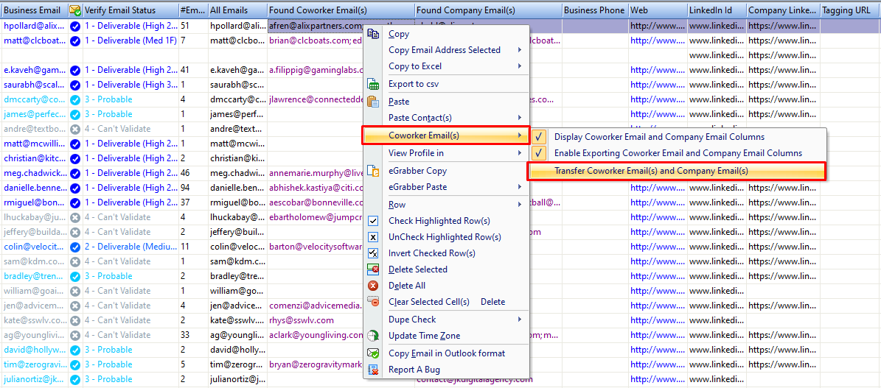Screen dimensions: 881x388
Task: Click the Verify Email Status column header
Action: click(x=130, y=10)
